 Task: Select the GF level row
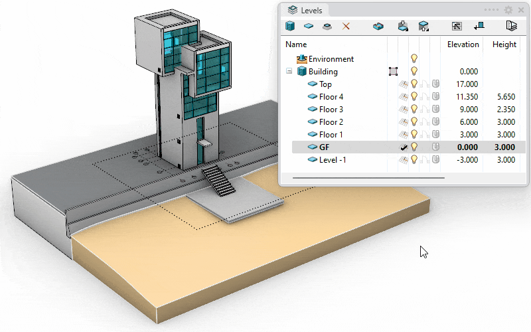408,147
